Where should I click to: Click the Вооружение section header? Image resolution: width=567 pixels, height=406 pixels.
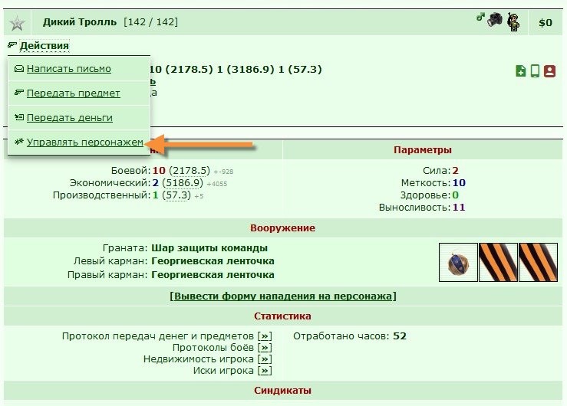[x=283, y=228]
